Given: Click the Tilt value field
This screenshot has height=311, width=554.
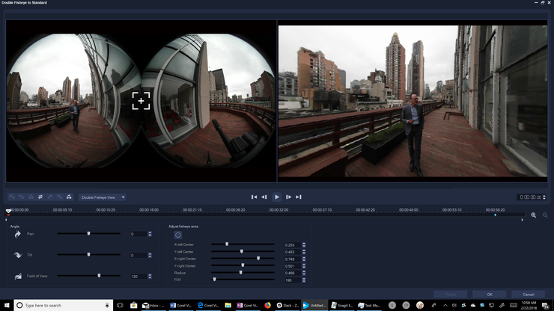Looking at the screenshot, I should coord(138,255).
